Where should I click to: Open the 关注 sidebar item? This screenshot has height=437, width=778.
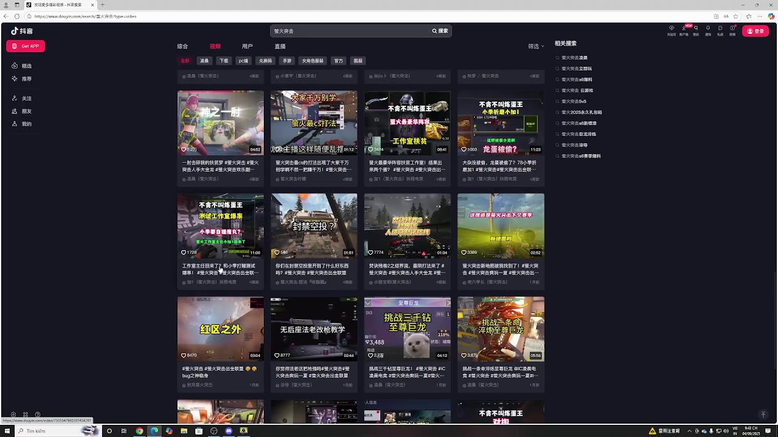point(22,98)
